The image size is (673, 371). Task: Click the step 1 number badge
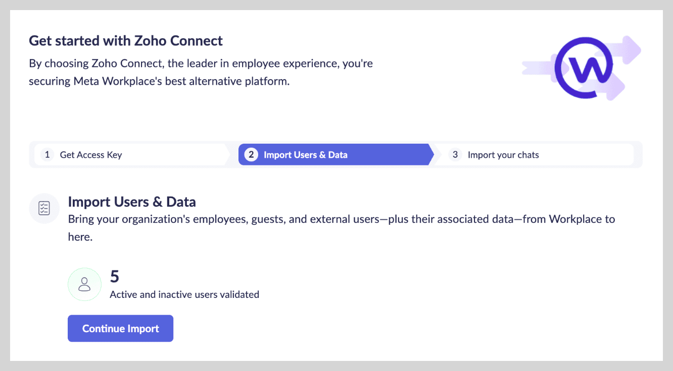point(47,155)
